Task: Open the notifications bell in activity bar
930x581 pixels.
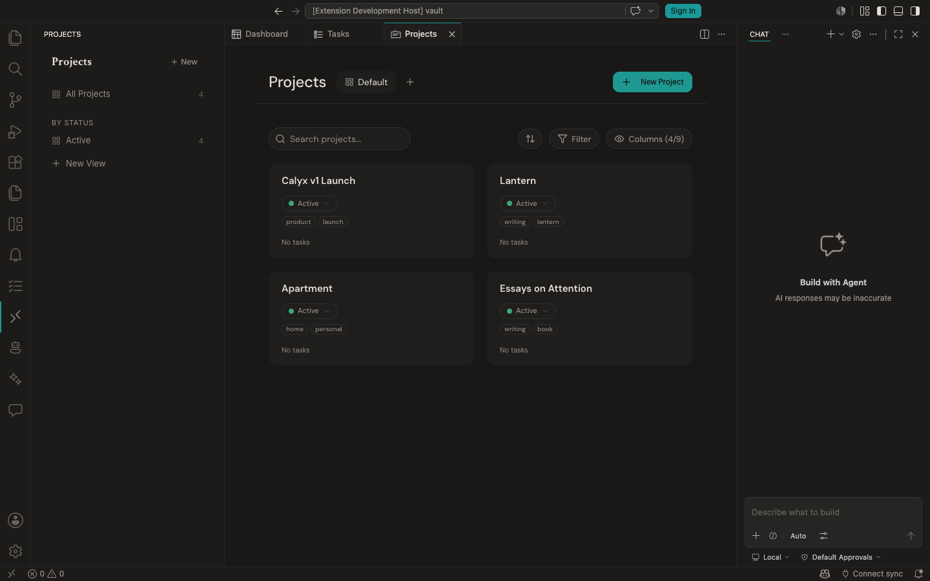Action: pos(15,255)
